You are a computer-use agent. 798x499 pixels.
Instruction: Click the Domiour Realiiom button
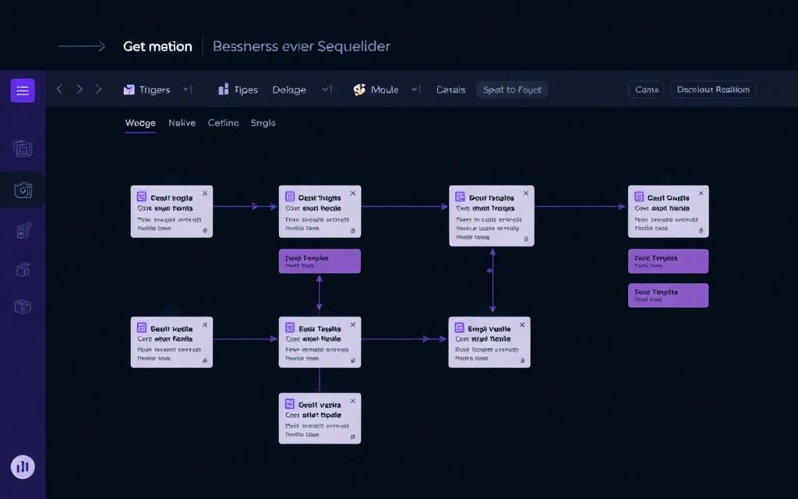(x=713, y=90)
